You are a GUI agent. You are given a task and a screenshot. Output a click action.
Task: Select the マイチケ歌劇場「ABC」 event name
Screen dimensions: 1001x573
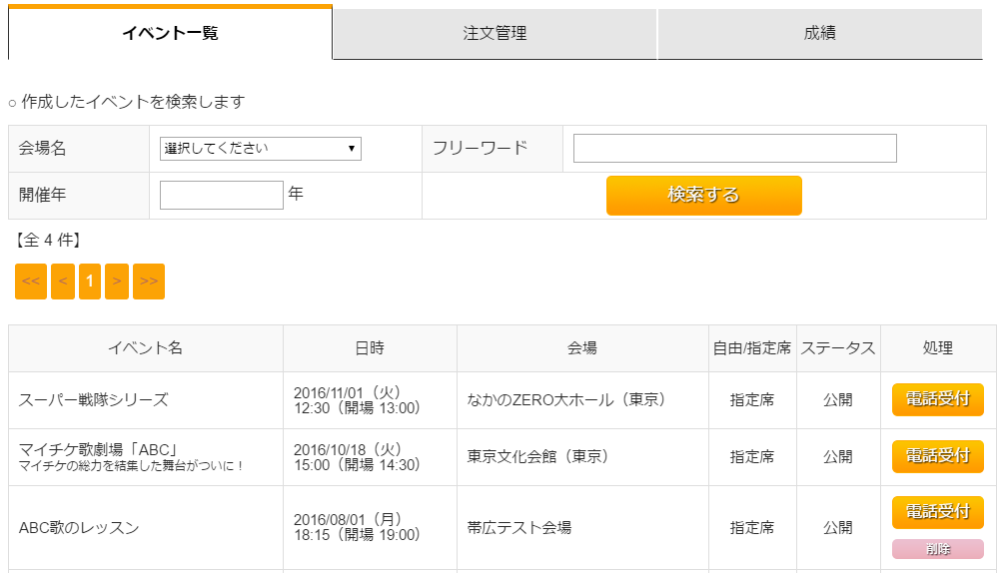98,448
